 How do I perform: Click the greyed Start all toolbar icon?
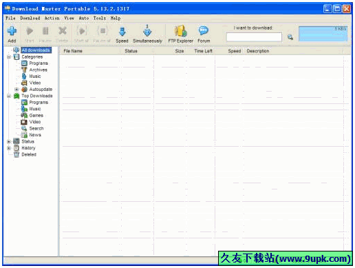(x=81, y=31)
